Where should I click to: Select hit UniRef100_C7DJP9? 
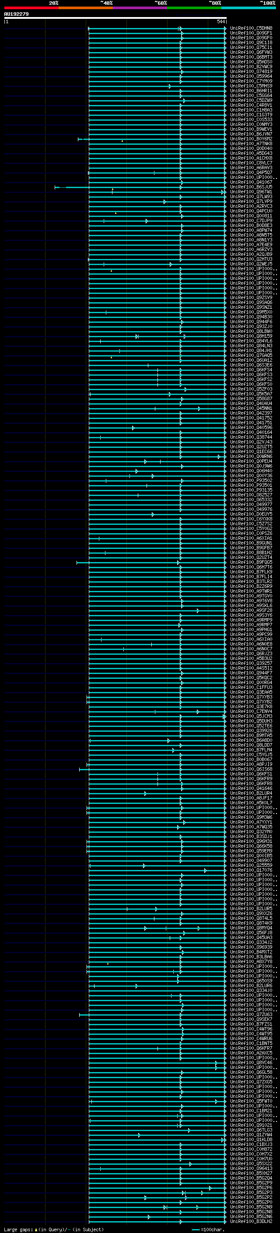pos(251,220)
